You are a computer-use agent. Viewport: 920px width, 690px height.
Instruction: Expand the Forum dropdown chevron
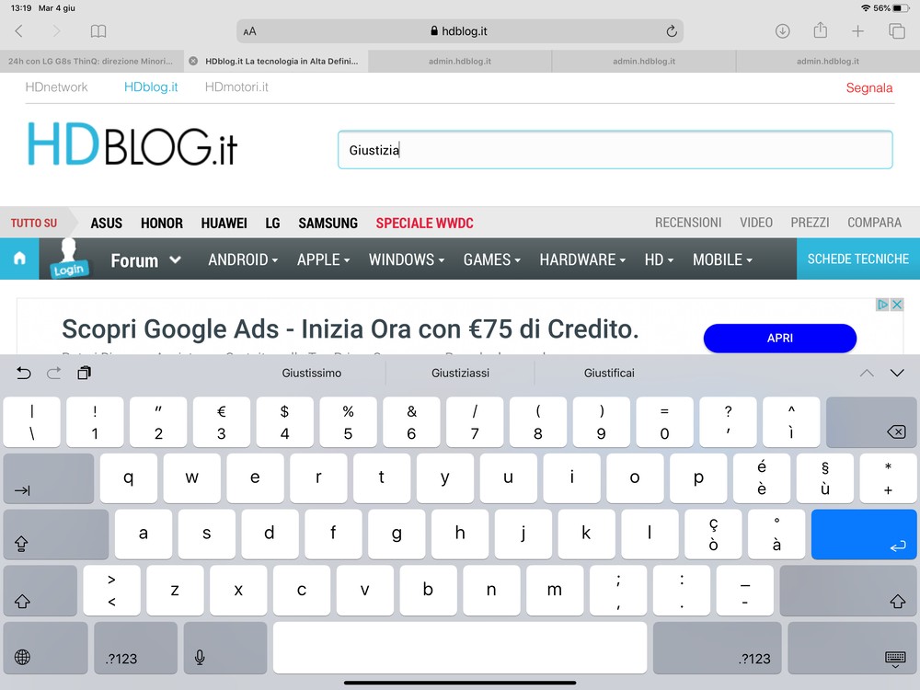point(175,259)
